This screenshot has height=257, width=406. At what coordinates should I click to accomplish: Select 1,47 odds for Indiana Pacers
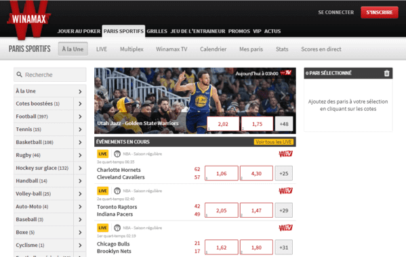tap(256, 210)
